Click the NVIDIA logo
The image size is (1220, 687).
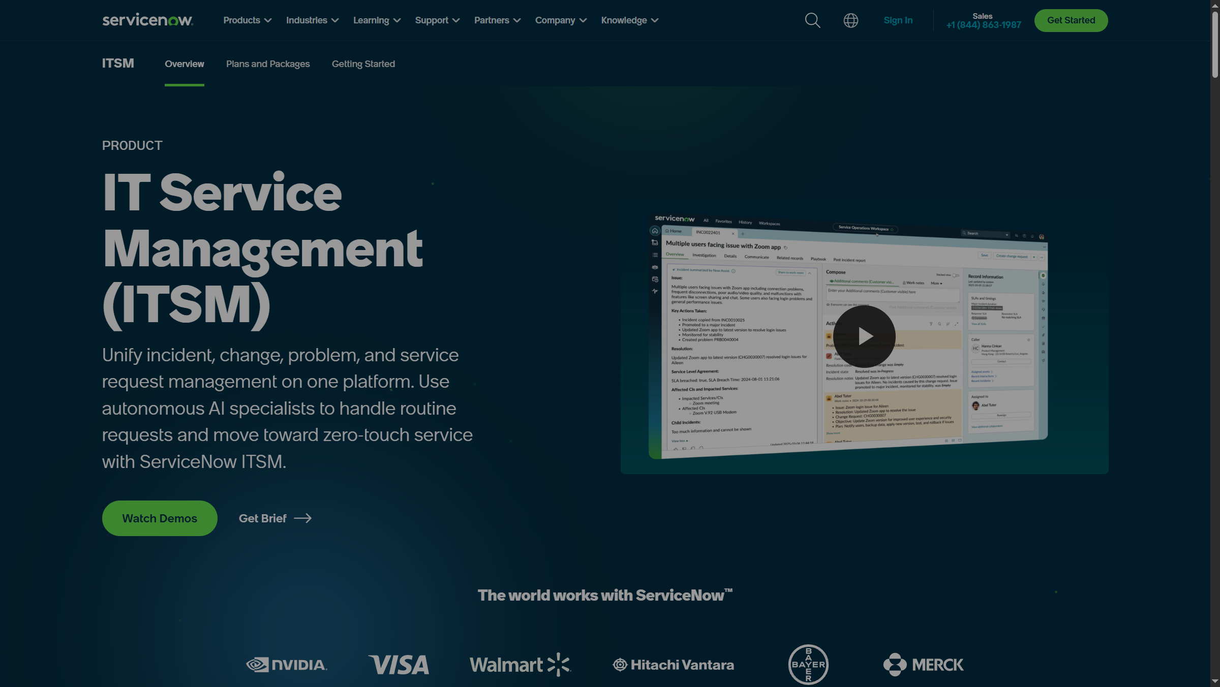[x=287, y=665]
